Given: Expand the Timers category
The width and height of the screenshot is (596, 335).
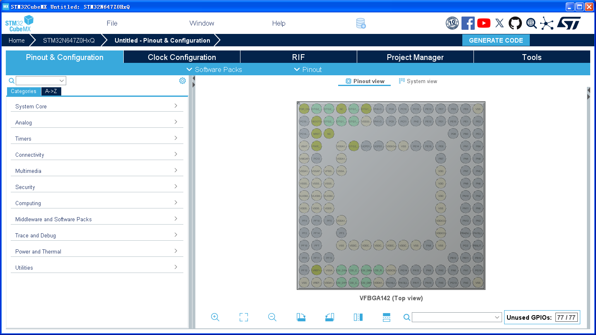Looking at the screenshot, I should (x=97, y=139).
